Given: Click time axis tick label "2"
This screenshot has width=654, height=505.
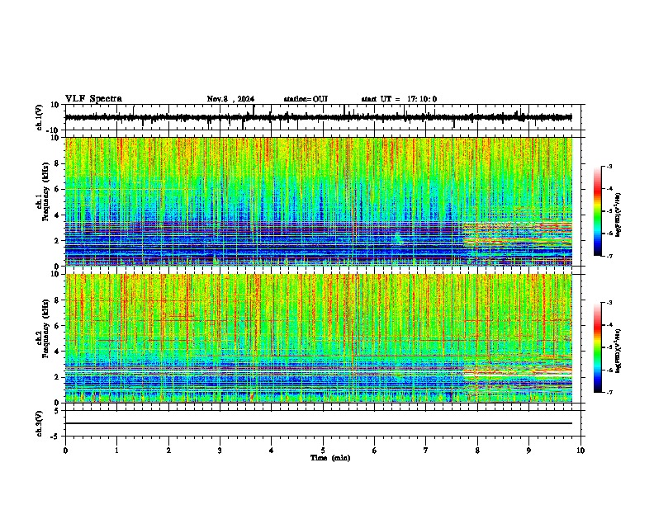Looking at the screenshot, I should coord(168,451).
